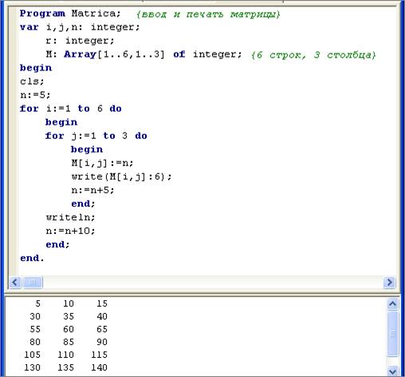Click the 'write(M[i,j]:6);' statement
This screenshot has width=405, height=377.
pos(121,177)
